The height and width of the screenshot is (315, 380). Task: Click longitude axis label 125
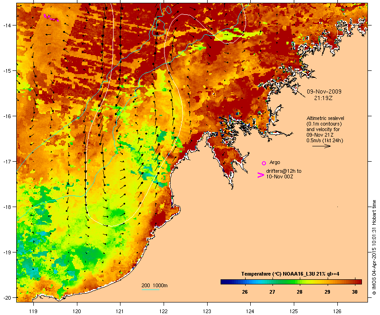point(294,311)
